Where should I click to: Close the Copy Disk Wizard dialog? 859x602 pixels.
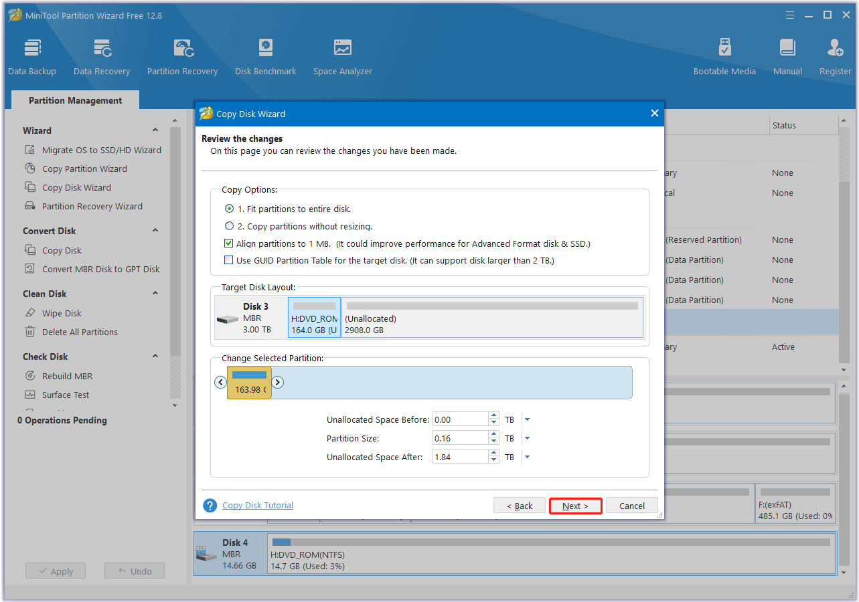(x=655, y=114)
